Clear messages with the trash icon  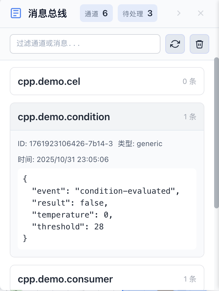click(199, 44)
